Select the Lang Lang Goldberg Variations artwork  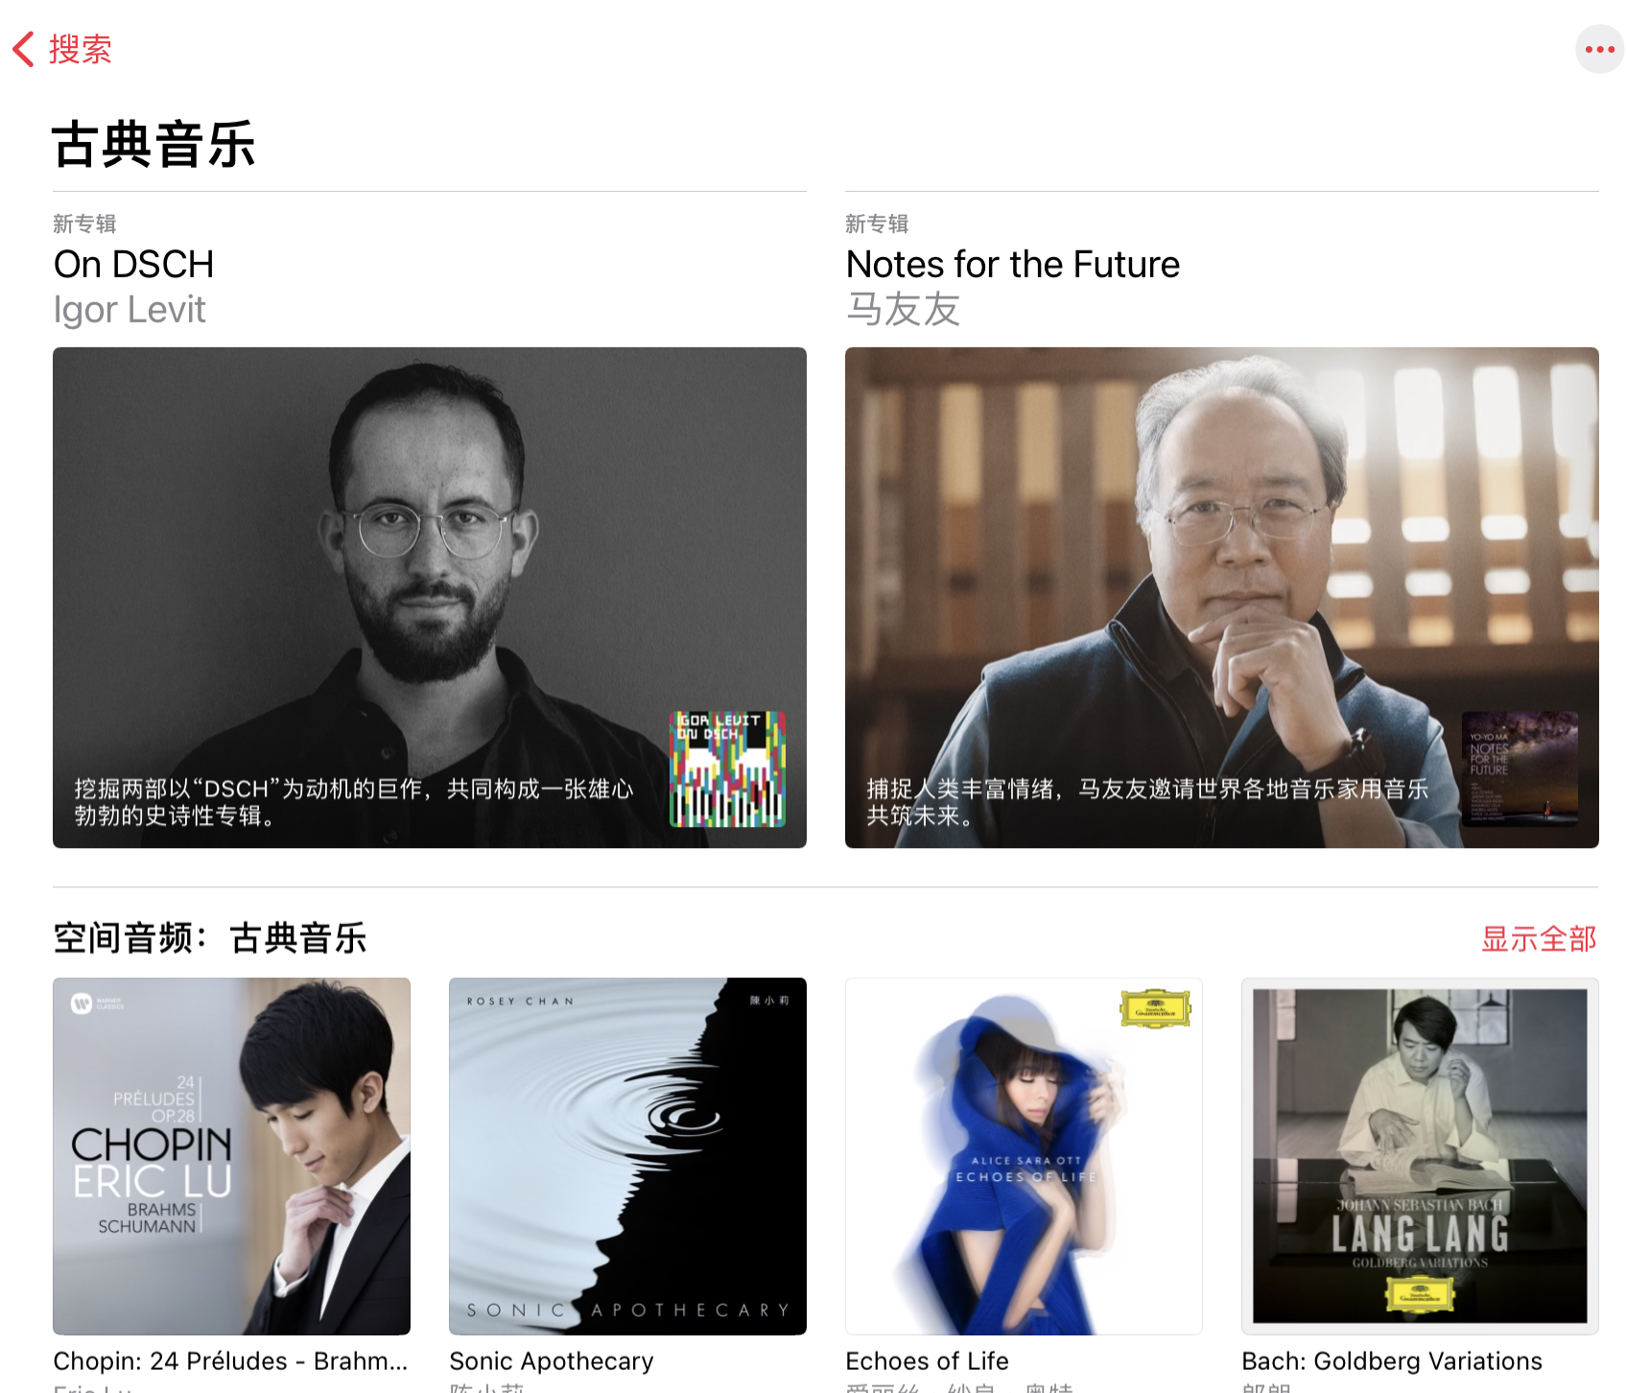point(1420,1156)
